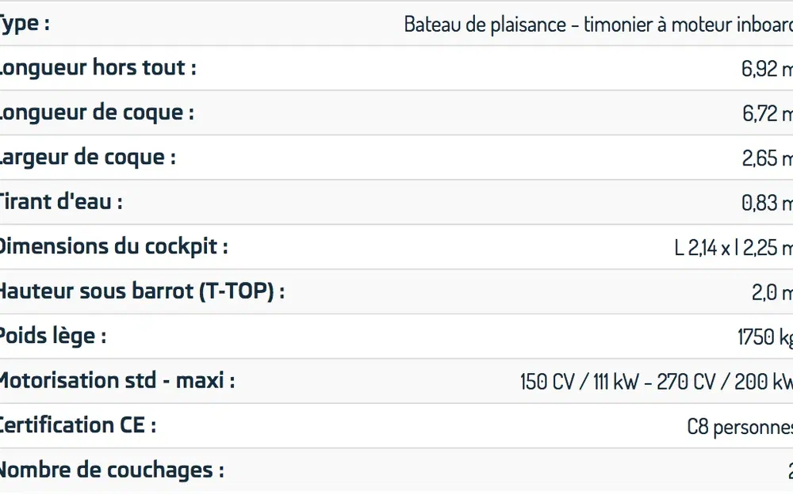This screenshot has width=793, height=495.
Task: Click the "Type :" row label
Action: click(25, 24)
